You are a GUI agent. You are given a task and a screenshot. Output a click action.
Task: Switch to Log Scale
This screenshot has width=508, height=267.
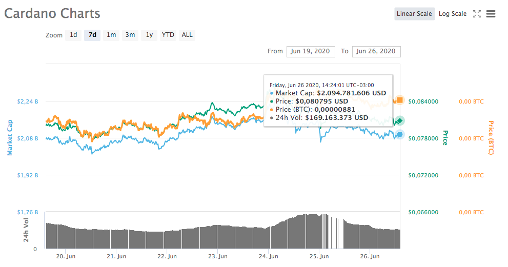point(453,14)
